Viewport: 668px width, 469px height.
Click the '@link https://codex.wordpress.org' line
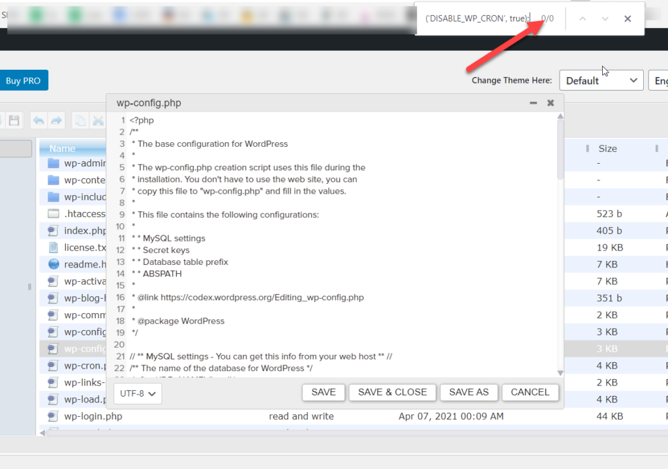pyautogui.click(x=247, y=297)
